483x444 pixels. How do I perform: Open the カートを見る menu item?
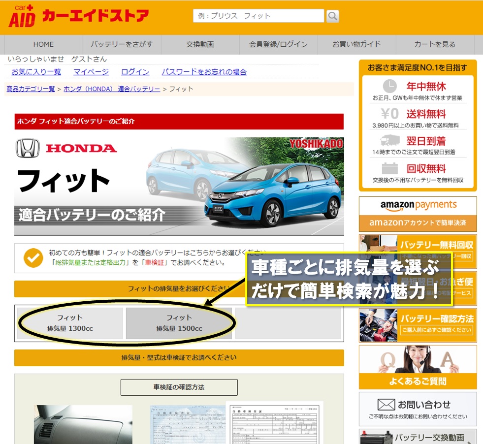[435, 44]
